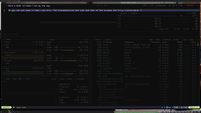Click test.txt filename in the nvim statusline
This screenshot has width=201, height=113.
21,107
